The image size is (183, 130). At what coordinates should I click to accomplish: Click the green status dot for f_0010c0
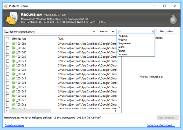(13, 57)
